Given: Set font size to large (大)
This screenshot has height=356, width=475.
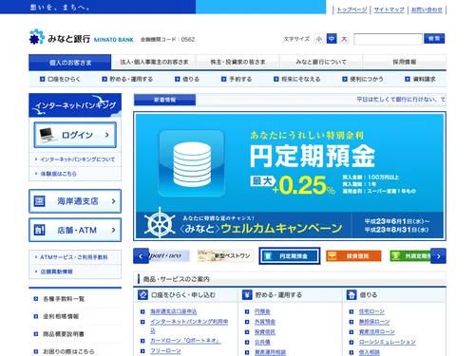Looking at the screenshot, I should [x=344, y=39].
